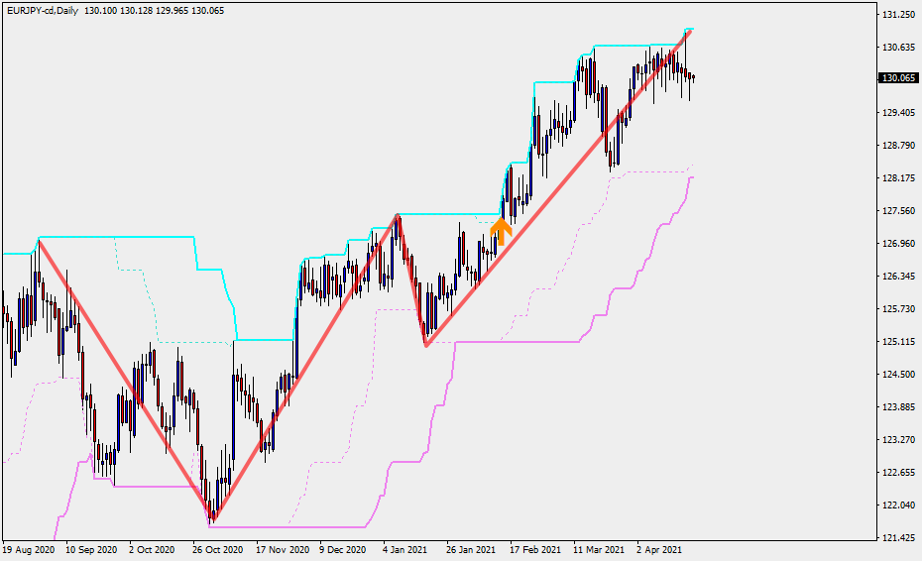The height and width of the screenshot is (561, 922).
Task: Click the 2 Apr 2021 date label
Action: point(660,549)
